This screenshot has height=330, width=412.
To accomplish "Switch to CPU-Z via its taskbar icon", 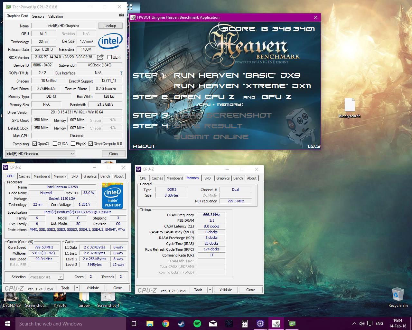I will (260, 324).
